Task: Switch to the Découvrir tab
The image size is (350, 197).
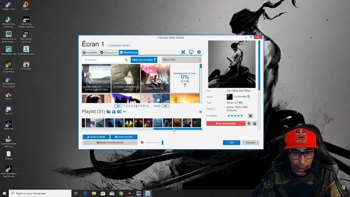Action: point(108,53)
